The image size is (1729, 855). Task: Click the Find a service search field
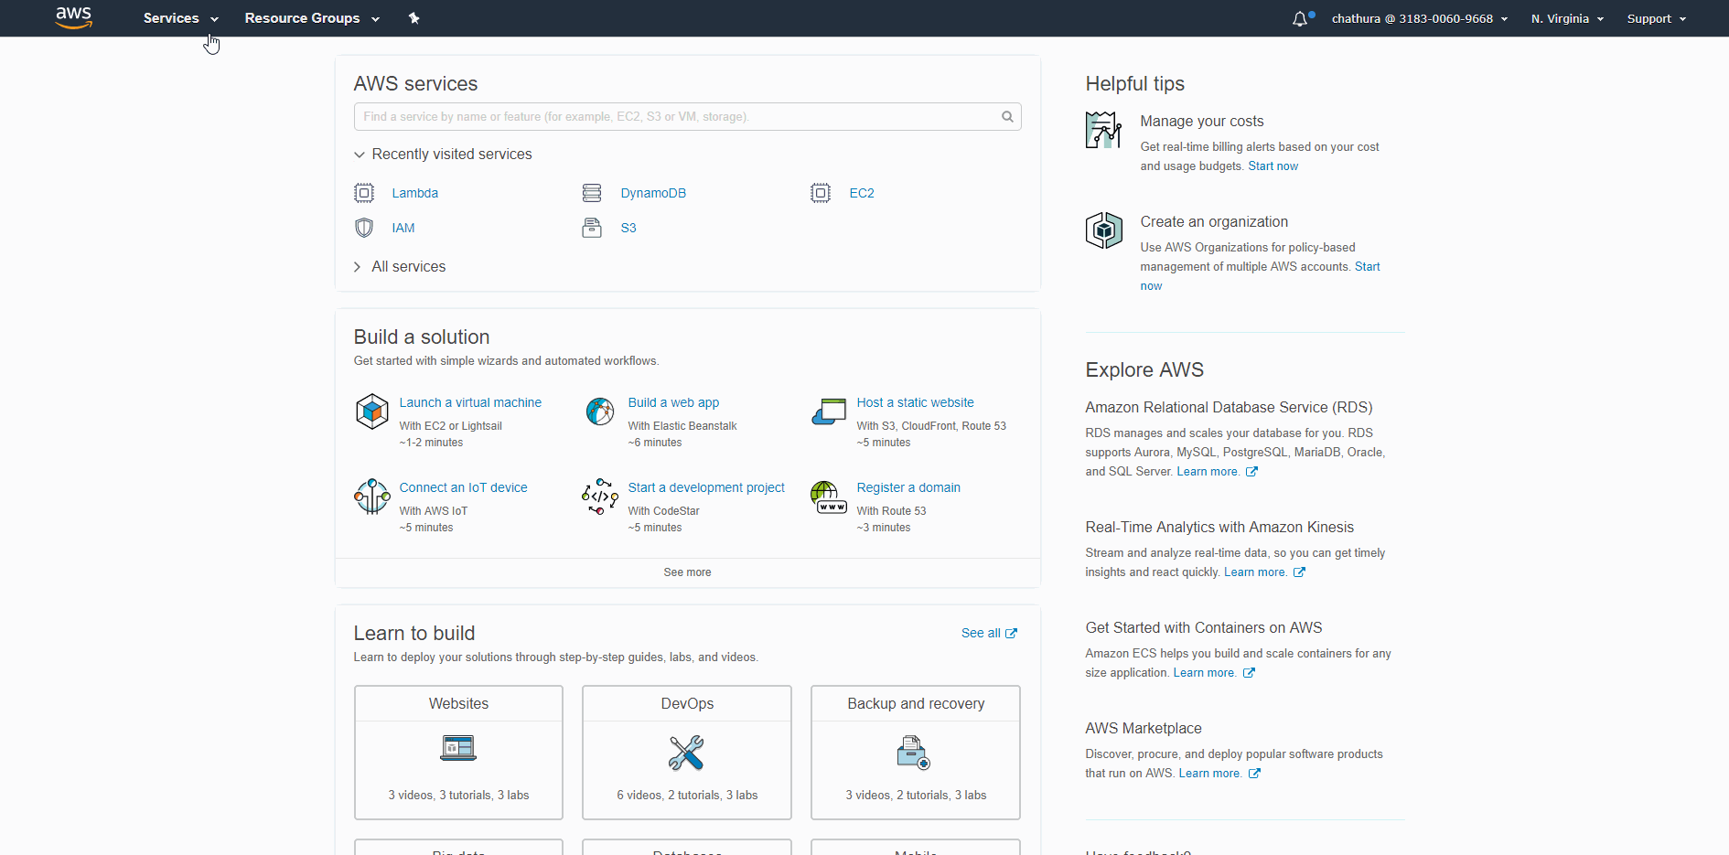tap(687, 117)
